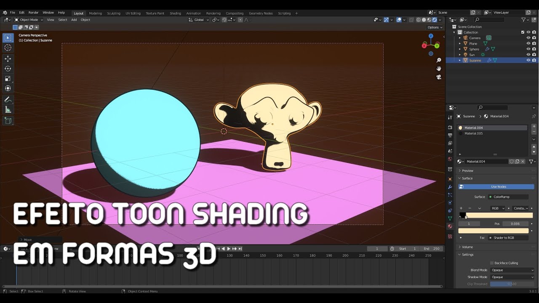The height and width of the screenshot is (303, 539).
Task: Open the Output properties tab
Action: pyautogui.click(x=450, y=135)
